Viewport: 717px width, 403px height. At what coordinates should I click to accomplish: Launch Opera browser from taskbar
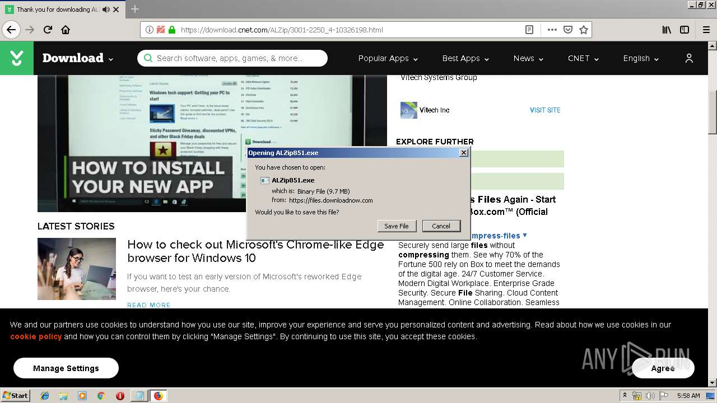pyautogui.click(x=120, y=396)
